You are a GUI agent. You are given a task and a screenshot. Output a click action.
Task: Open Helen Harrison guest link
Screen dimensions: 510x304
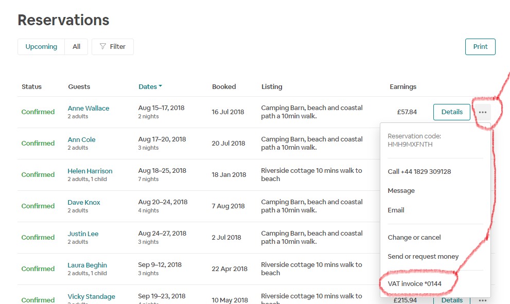click(x=90, y=171)
